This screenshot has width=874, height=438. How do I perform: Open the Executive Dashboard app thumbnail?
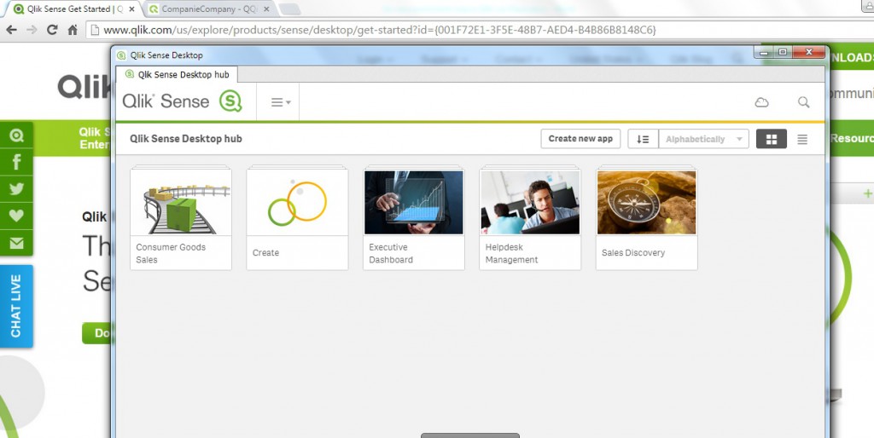[414, 202]
